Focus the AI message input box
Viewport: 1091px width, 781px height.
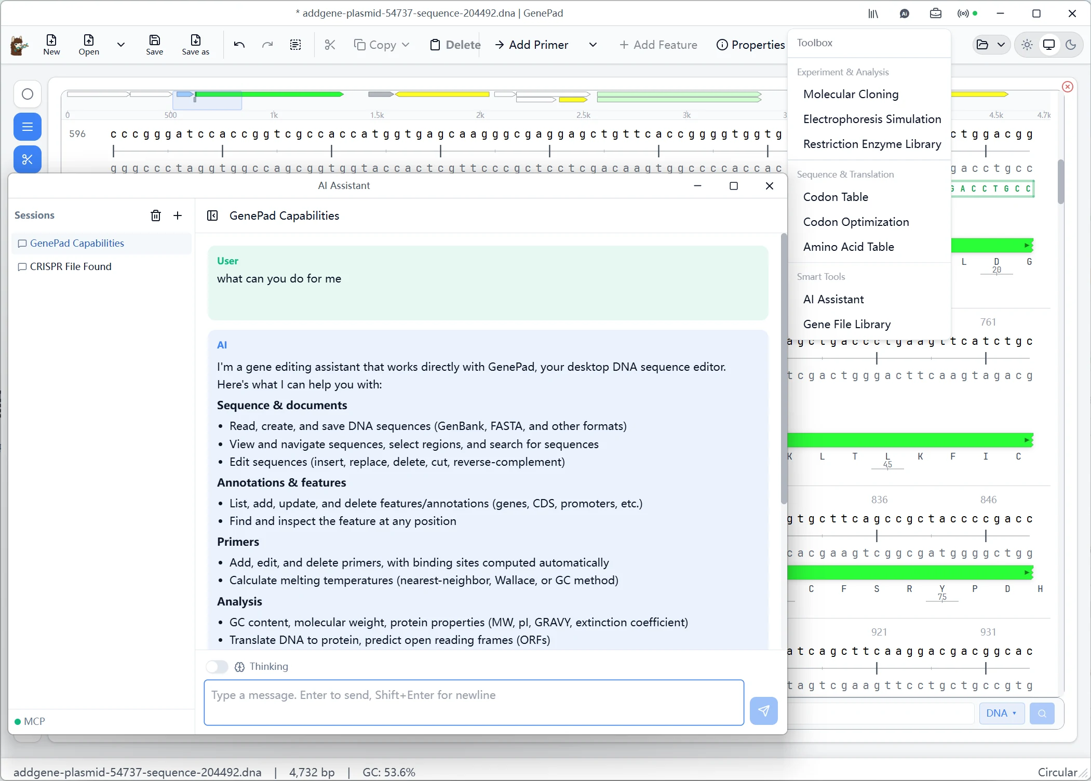click(474, 702)
